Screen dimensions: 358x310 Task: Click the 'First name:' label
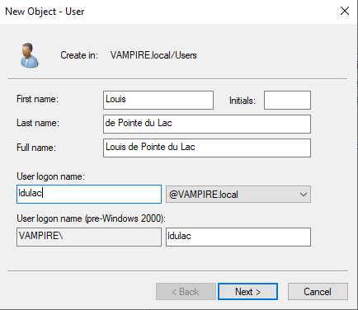click(x=37, y=99)
